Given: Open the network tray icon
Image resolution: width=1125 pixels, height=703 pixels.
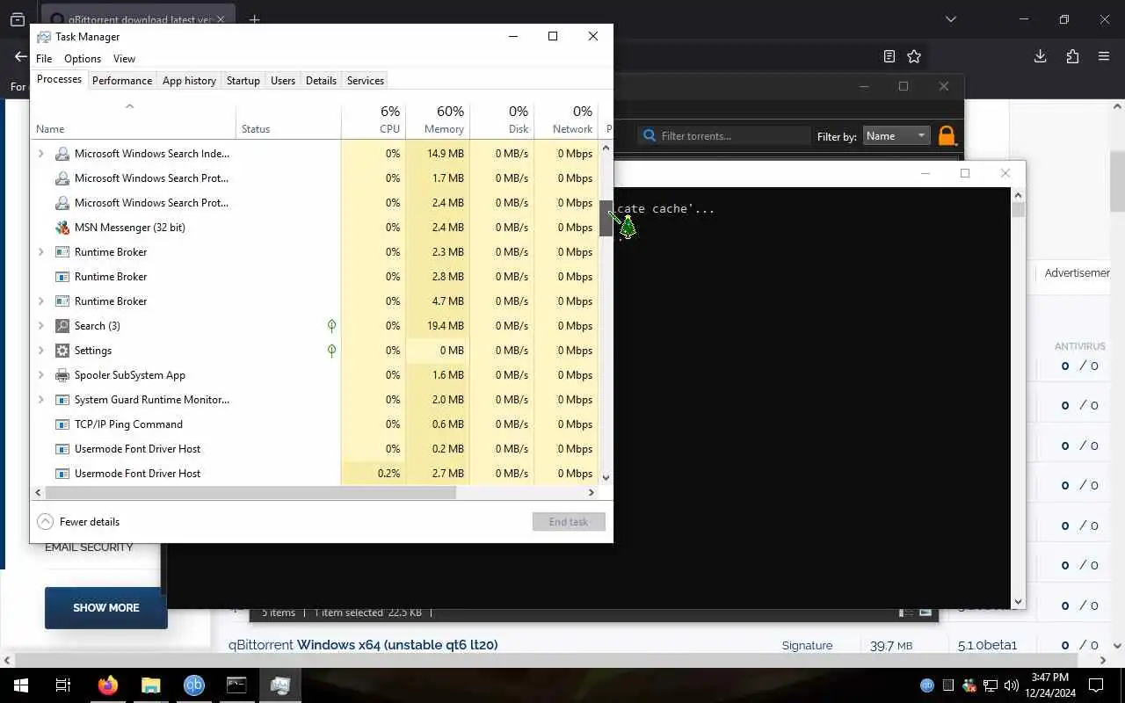Looking at the screenshot, I should point(991,685).
